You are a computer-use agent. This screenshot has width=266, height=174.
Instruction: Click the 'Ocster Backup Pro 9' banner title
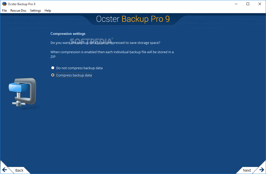click(x=133, y=19)
